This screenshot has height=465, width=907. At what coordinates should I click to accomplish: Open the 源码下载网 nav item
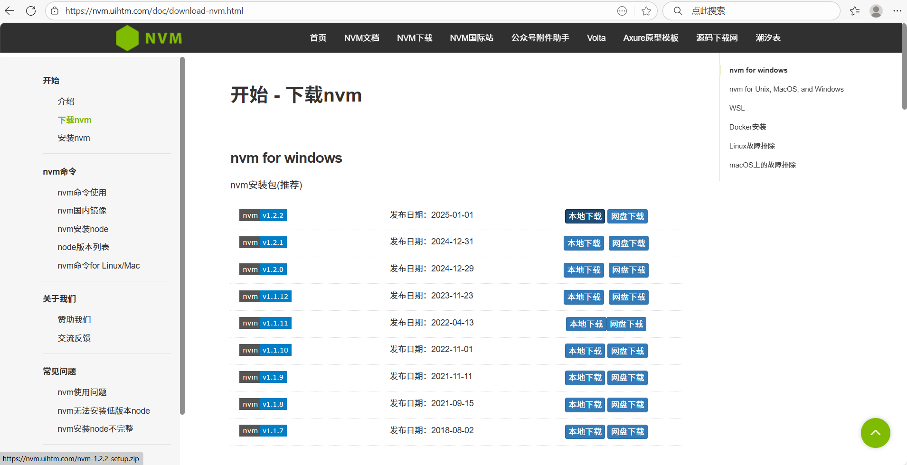tap(717, 38)
